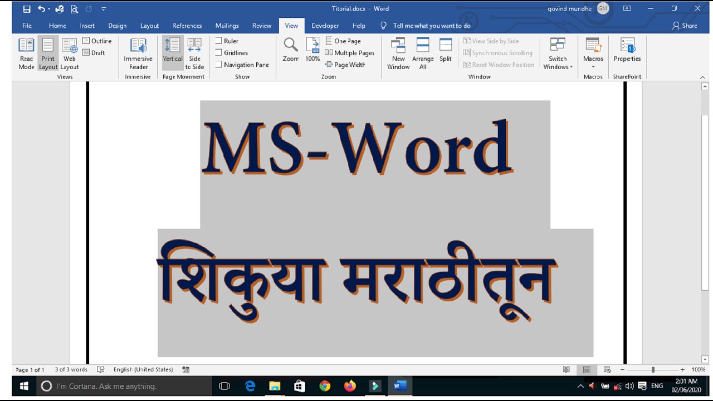Enable the Gridlines checkbox

[219, 53]
